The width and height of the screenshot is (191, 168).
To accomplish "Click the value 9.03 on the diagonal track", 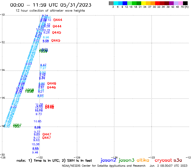I will pyautogui.click(x=29, y=64).
